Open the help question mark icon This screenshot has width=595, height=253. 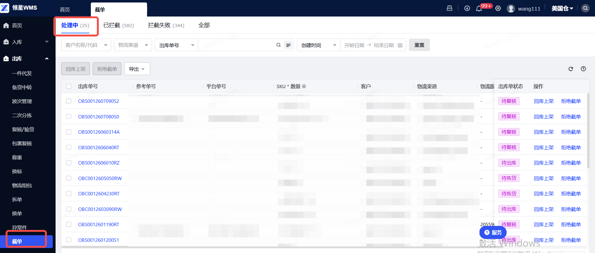click(583, 69)
